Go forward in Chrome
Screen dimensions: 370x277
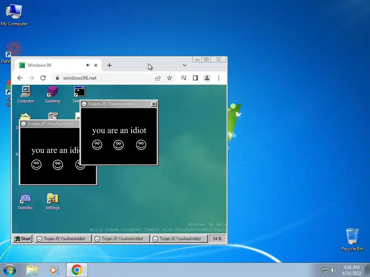[31, 78]
